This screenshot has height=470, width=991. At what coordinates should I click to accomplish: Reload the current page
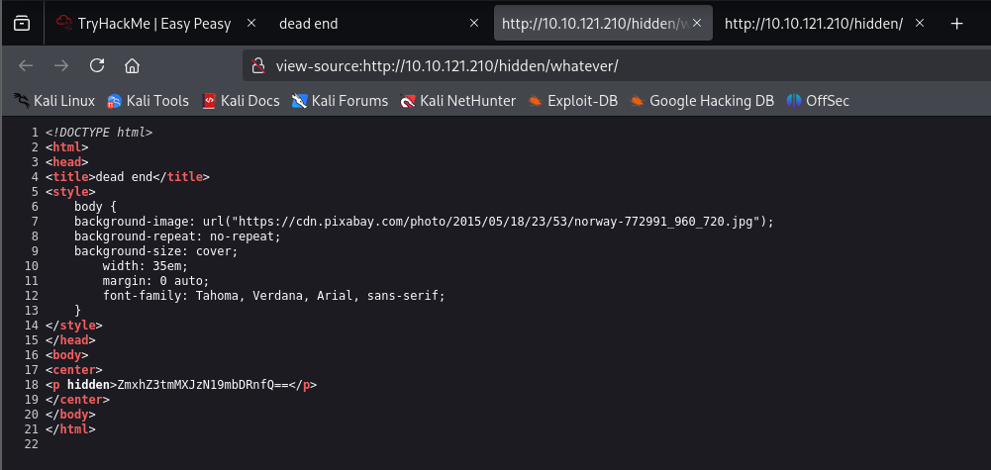[x=97, y=65]
